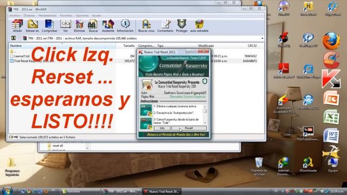Click the auto extraíble toolbar icon

tap(199, 26)
